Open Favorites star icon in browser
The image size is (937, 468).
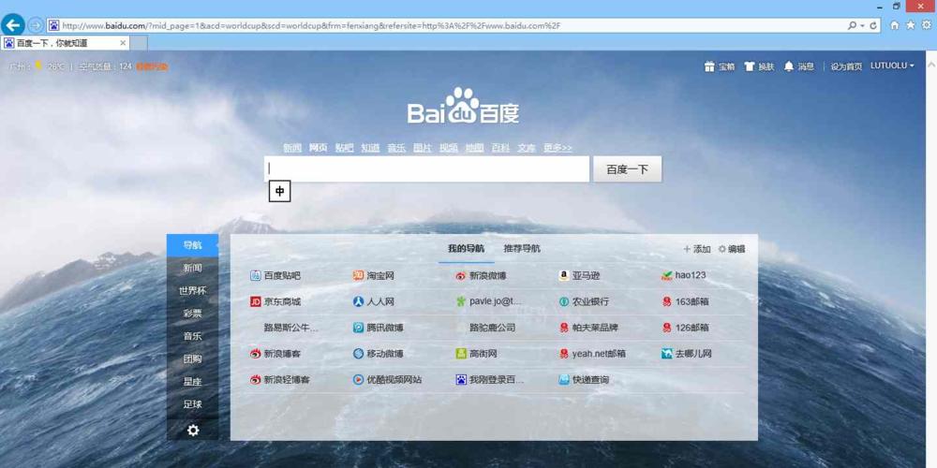[x=910, y=25]
